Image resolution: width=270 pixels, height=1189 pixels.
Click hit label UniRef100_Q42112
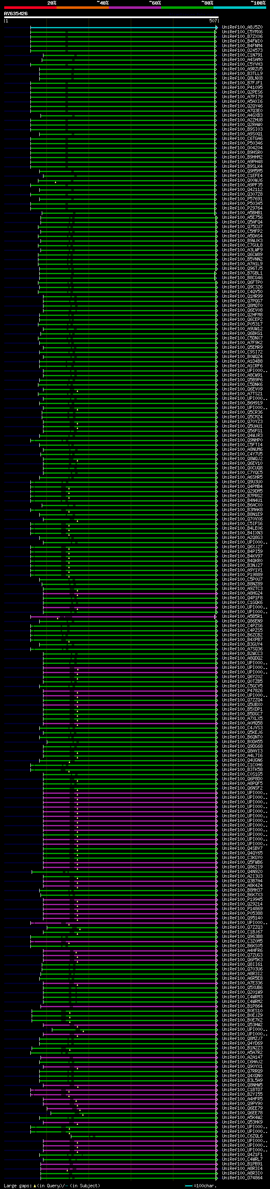pos(242,189)
